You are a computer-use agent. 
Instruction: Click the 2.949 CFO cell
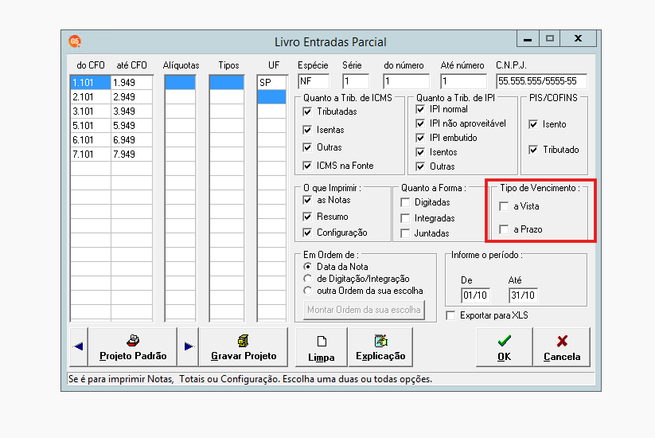[x=131, y=97]
